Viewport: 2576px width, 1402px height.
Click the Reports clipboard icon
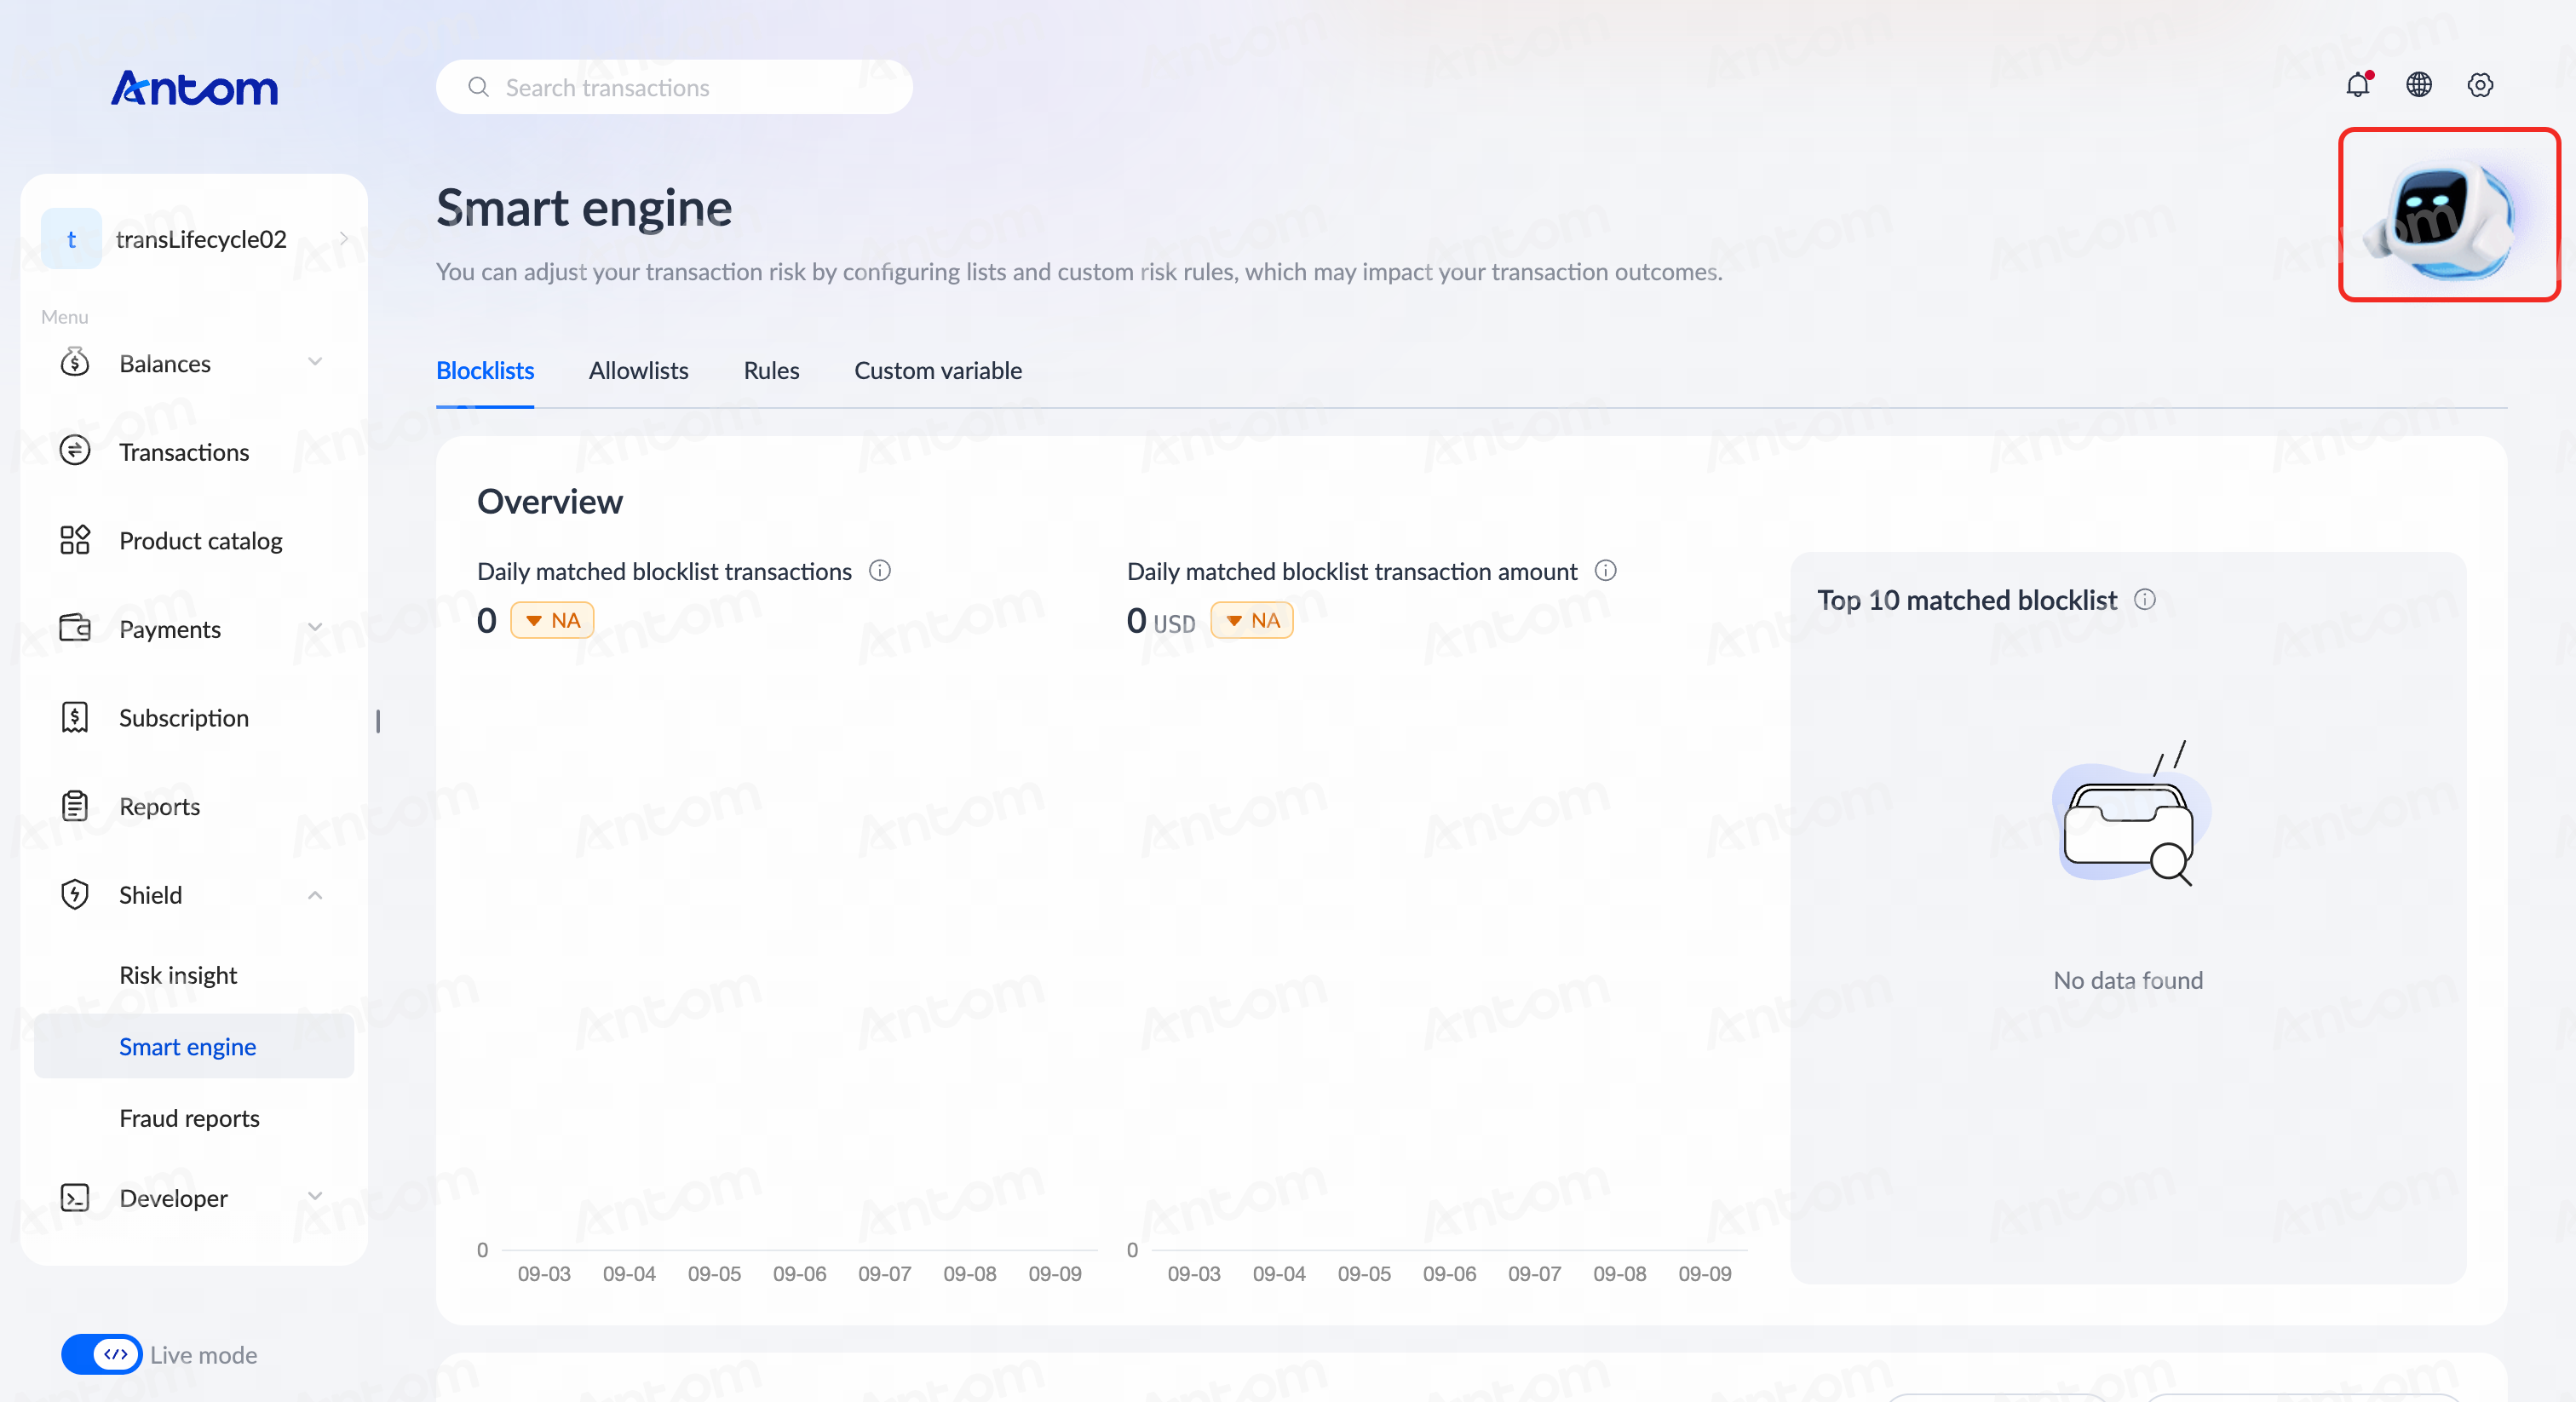(x=75, y=806)
